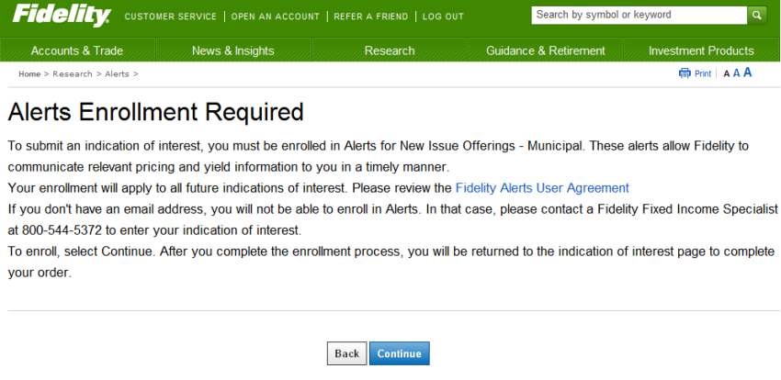Open the Investment Products menu
The height and width of the screenshot is (380, 781).
701,50
